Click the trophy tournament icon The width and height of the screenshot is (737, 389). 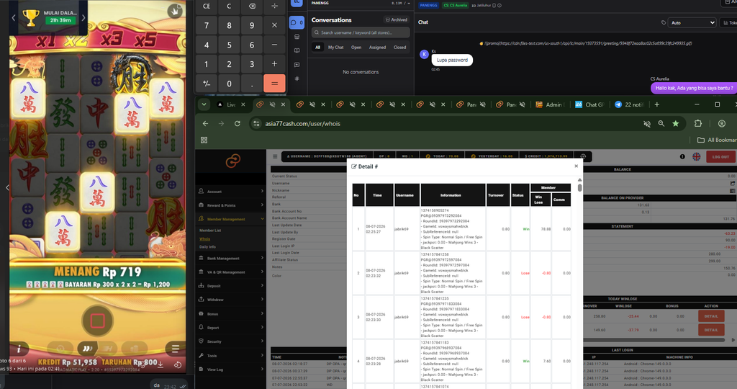pyautogui.click(x=31, y=18)
